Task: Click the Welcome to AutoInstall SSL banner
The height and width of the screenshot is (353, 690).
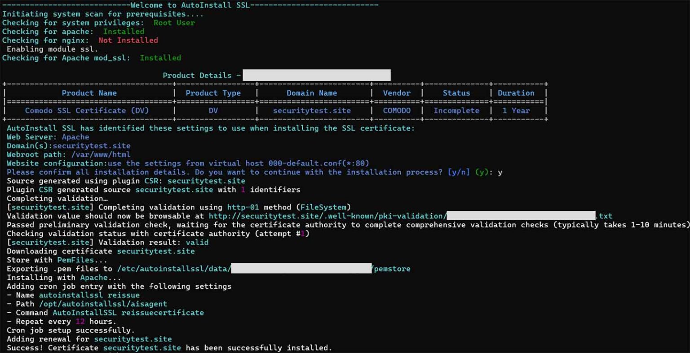Action: 190,5
